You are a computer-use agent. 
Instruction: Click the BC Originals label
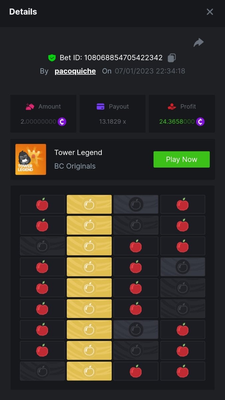(75, 166)
